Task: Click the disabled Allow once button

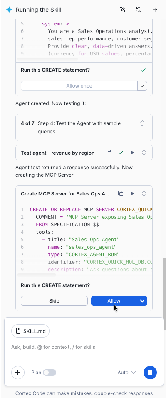Action: click(79, 86)
